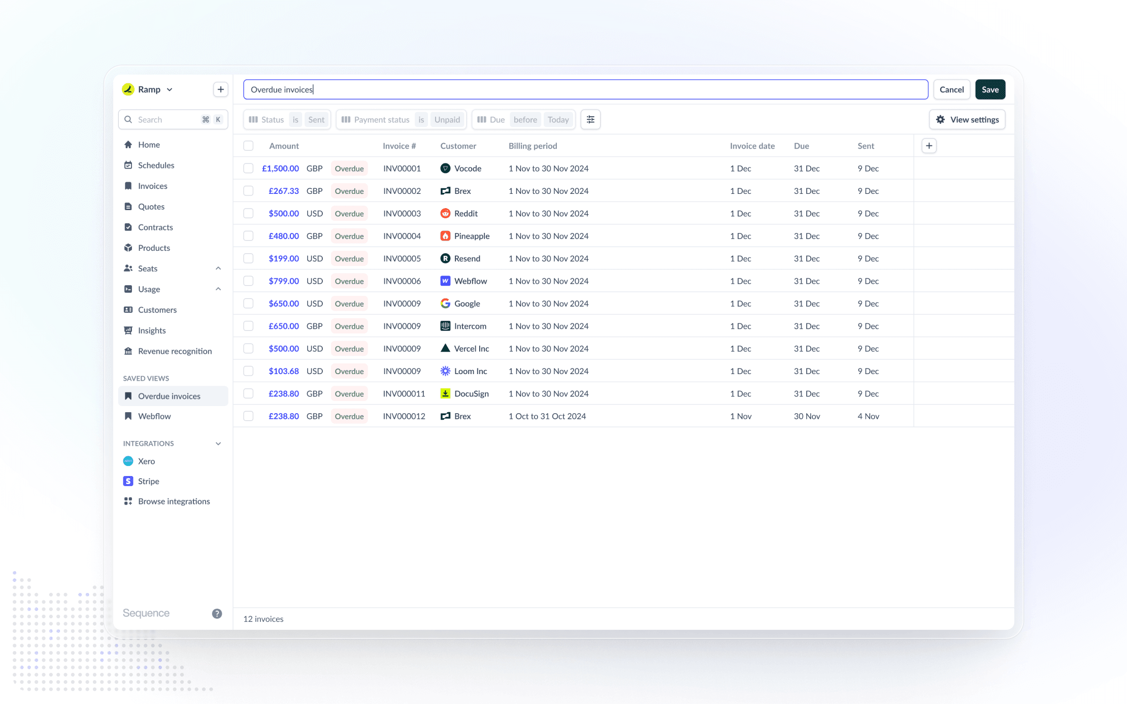
Task: Click the Overdue invoices name input field
Action: pos(585,89)
